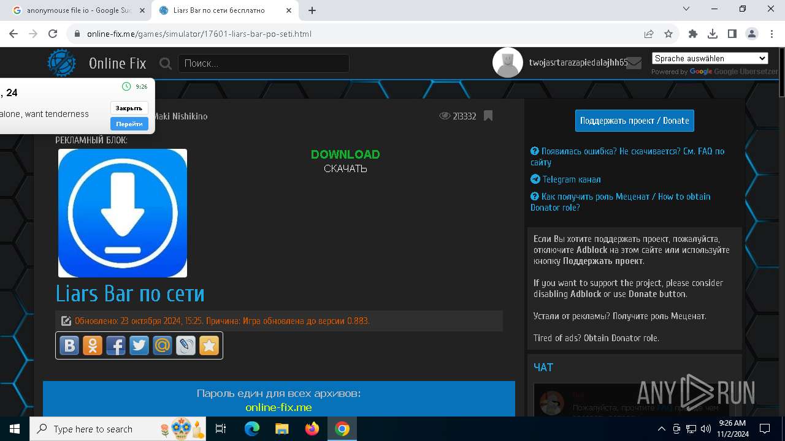Open the taskbar clock and date
Screen dimensions: 785x441
click(732, 429)
